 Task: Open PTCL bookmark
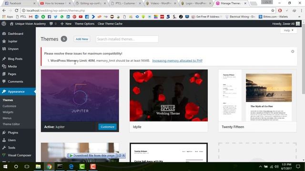(21, 17)
